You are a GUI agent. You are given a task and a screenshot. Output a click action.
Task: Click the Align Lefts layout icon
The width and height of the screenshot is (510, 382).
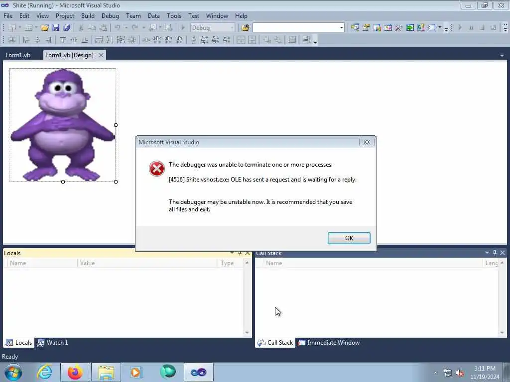click(x=26, y=40)
